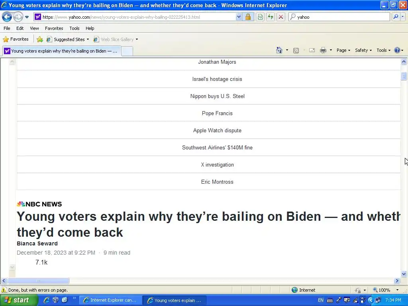Click the vertical scrollbar thumb

404,76
